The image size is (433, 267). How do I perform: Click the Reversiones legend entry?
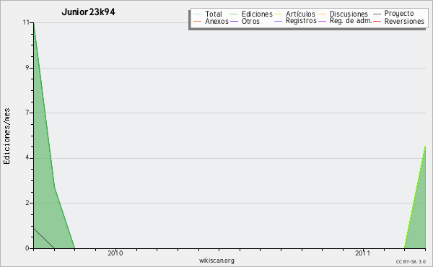tap(398, 21)
